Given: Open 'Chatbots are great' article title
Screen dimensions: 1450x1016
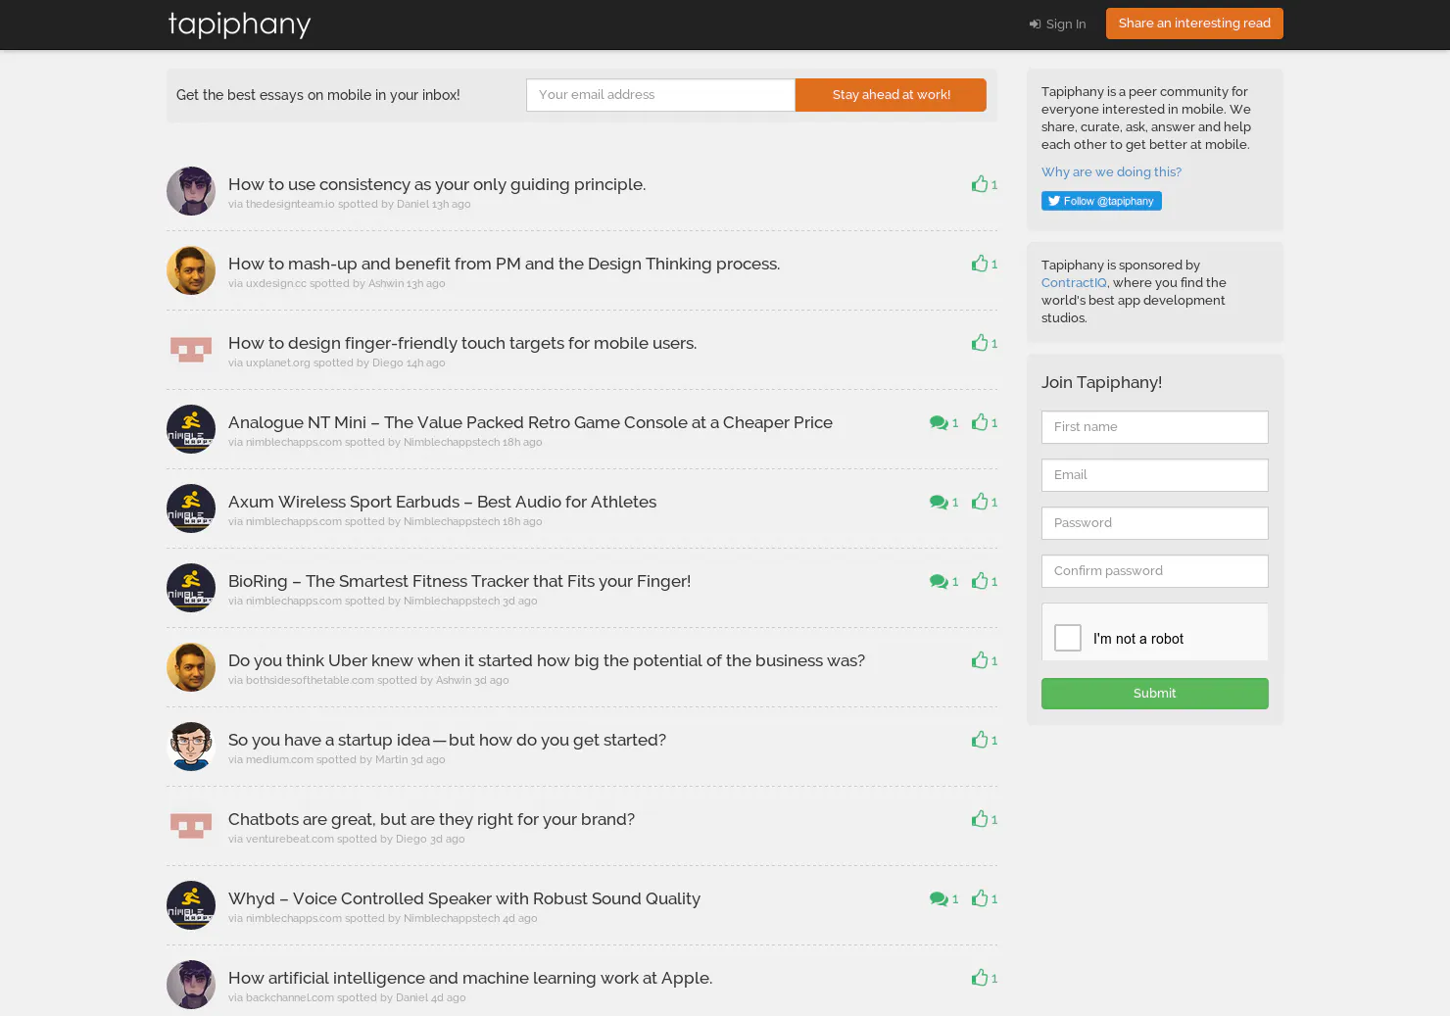Looking at the screenshot, I should coord(431,819).
